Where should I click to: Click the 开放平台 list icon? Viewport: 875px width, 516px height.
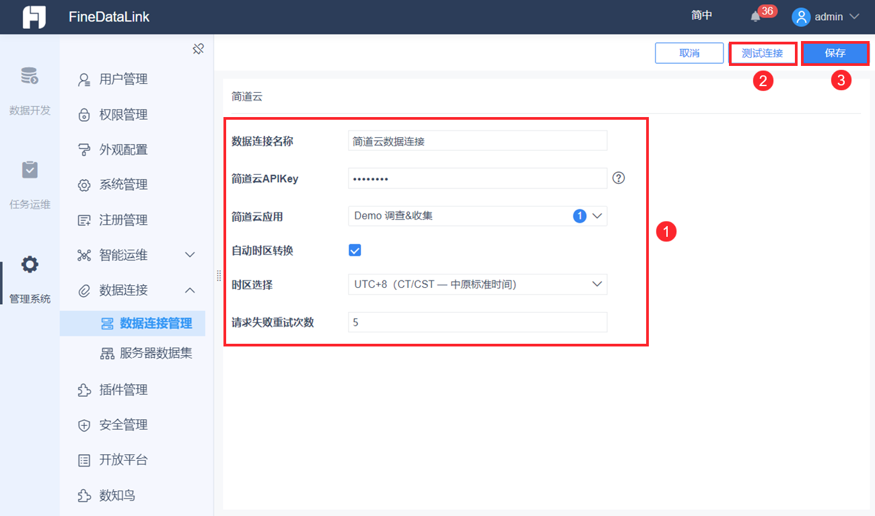click(84, 460)
